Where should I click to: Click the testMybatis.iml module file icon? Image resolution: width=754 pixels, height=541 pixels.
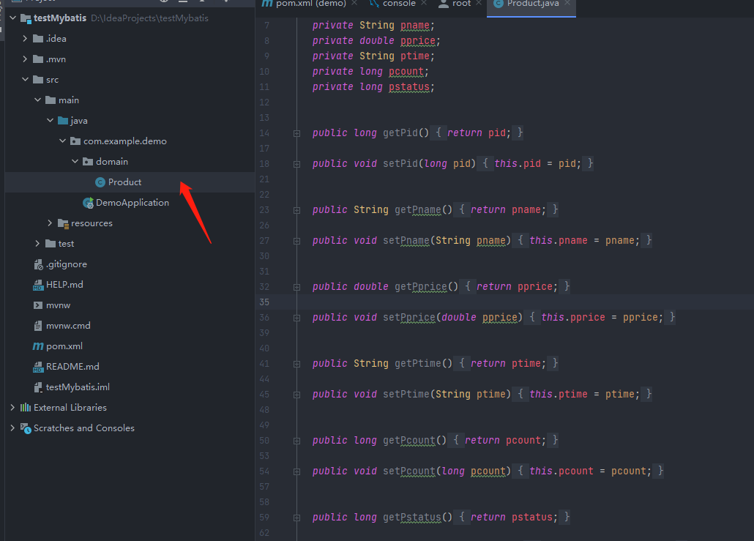coord(38,387)
